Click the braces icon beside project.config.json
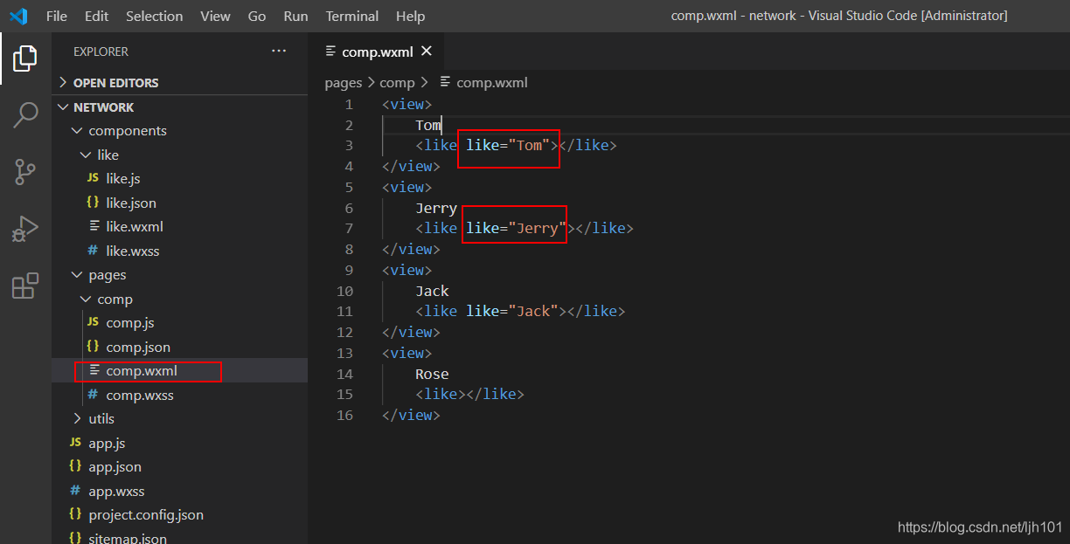1070x544 pixels. tap(75, 514)
